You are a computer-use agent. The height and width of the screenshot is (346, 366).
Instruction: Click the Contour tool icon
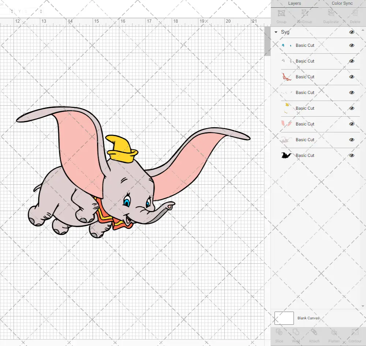[x=355, y=332]
